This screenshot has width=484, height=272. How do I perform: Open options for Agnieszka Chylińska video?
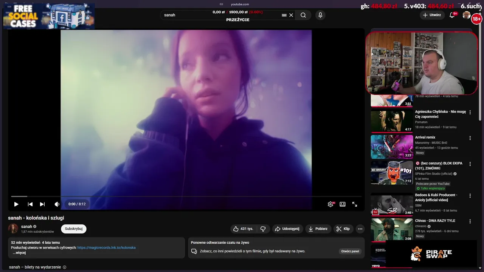tap(470, 113)
